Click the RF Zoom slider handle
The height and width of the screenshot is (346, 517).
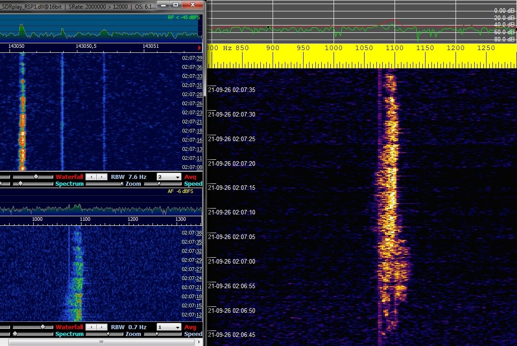tap(122, 184)
